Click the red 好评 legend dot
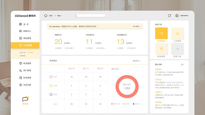The height and width of the screenshot is (115, 205). coord(112,104)
